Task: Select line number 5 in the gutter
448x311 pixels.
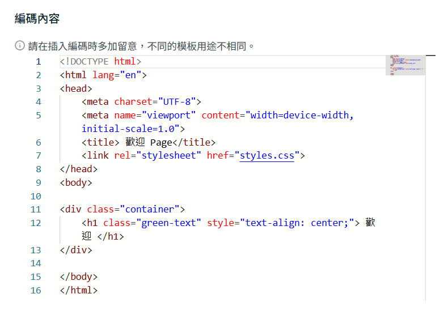Action: [x=38, y=116]
